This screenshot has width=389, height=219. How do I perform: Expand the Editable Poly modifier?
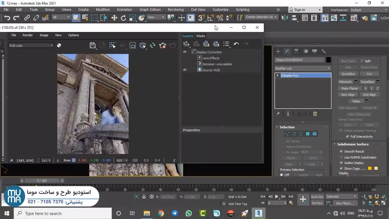pyautogui.click(x=277, y=76)
